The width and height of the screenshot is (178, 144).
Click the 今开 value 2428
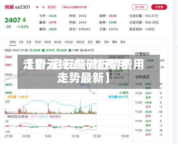[53, 16]
